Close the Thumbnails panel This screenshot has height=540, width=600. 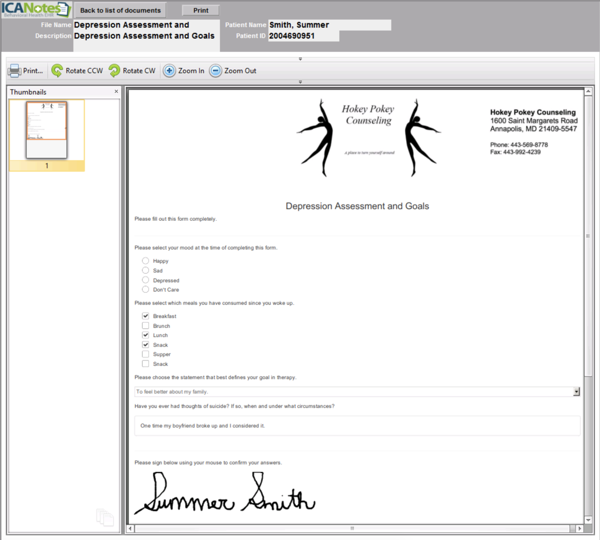pos(116,91)
